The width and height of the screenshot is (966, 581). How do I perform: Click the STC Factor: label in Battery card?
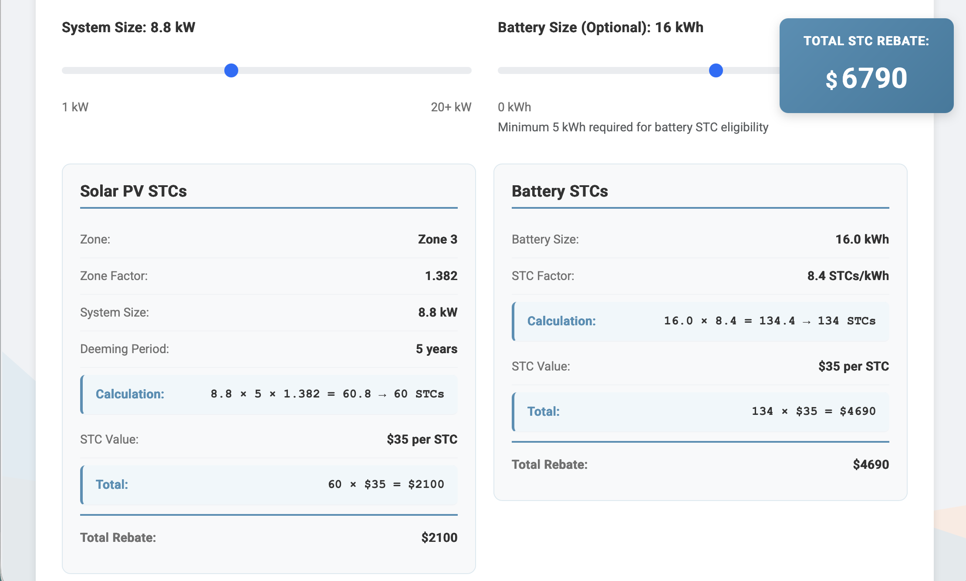tap(543, 276)
